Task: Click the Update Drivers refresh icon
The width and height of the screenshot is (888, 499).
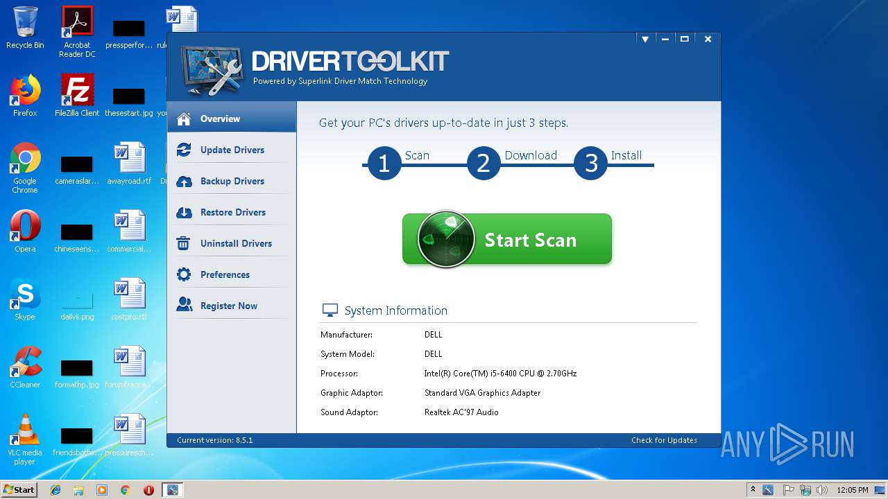Action: (184, 150)
